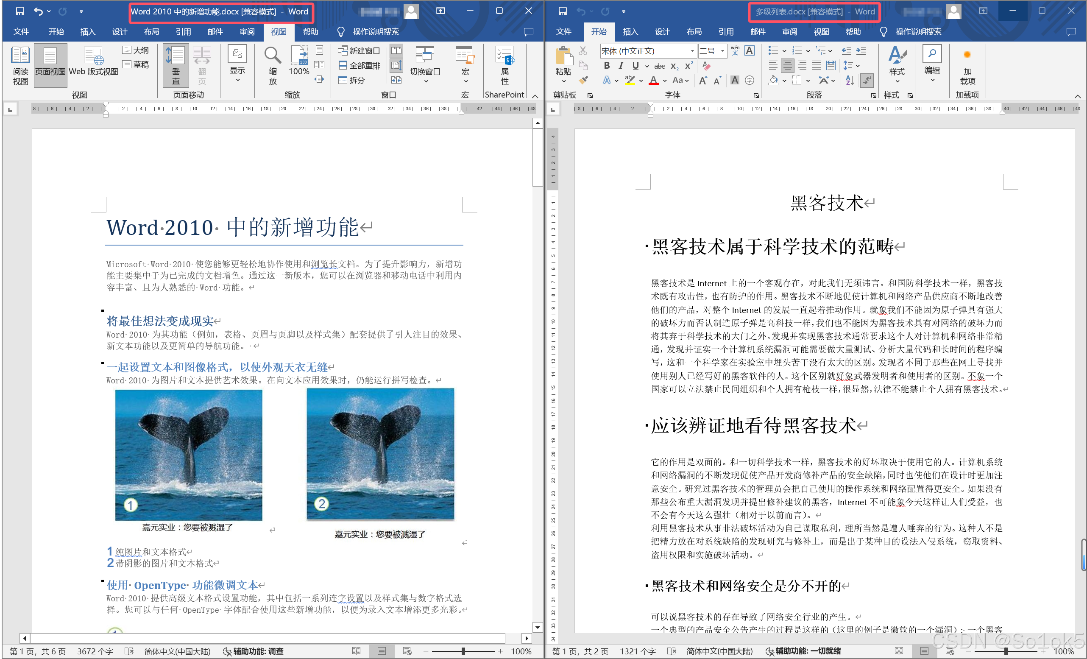Screen dimensions: 1087x659
Task: Click the Clear All Formatting eraser icon
Action: coord(706,66)
